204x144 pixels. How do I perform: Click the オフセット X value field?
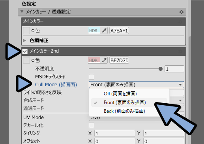pyautogui.click(x=115, y=141)
